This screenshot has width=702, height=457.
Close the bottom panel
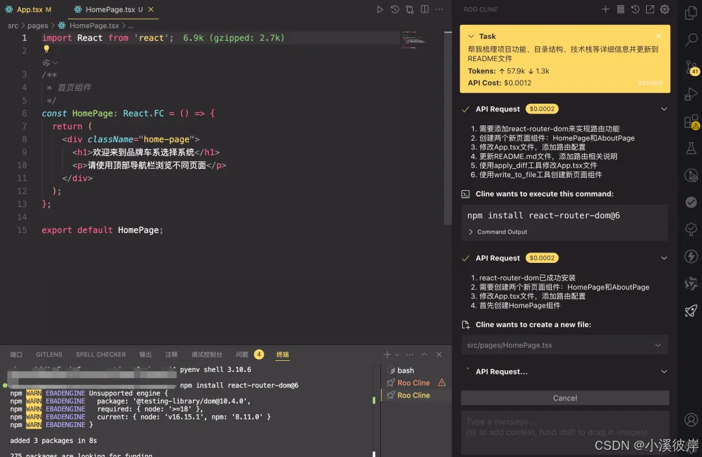point(439,354)
